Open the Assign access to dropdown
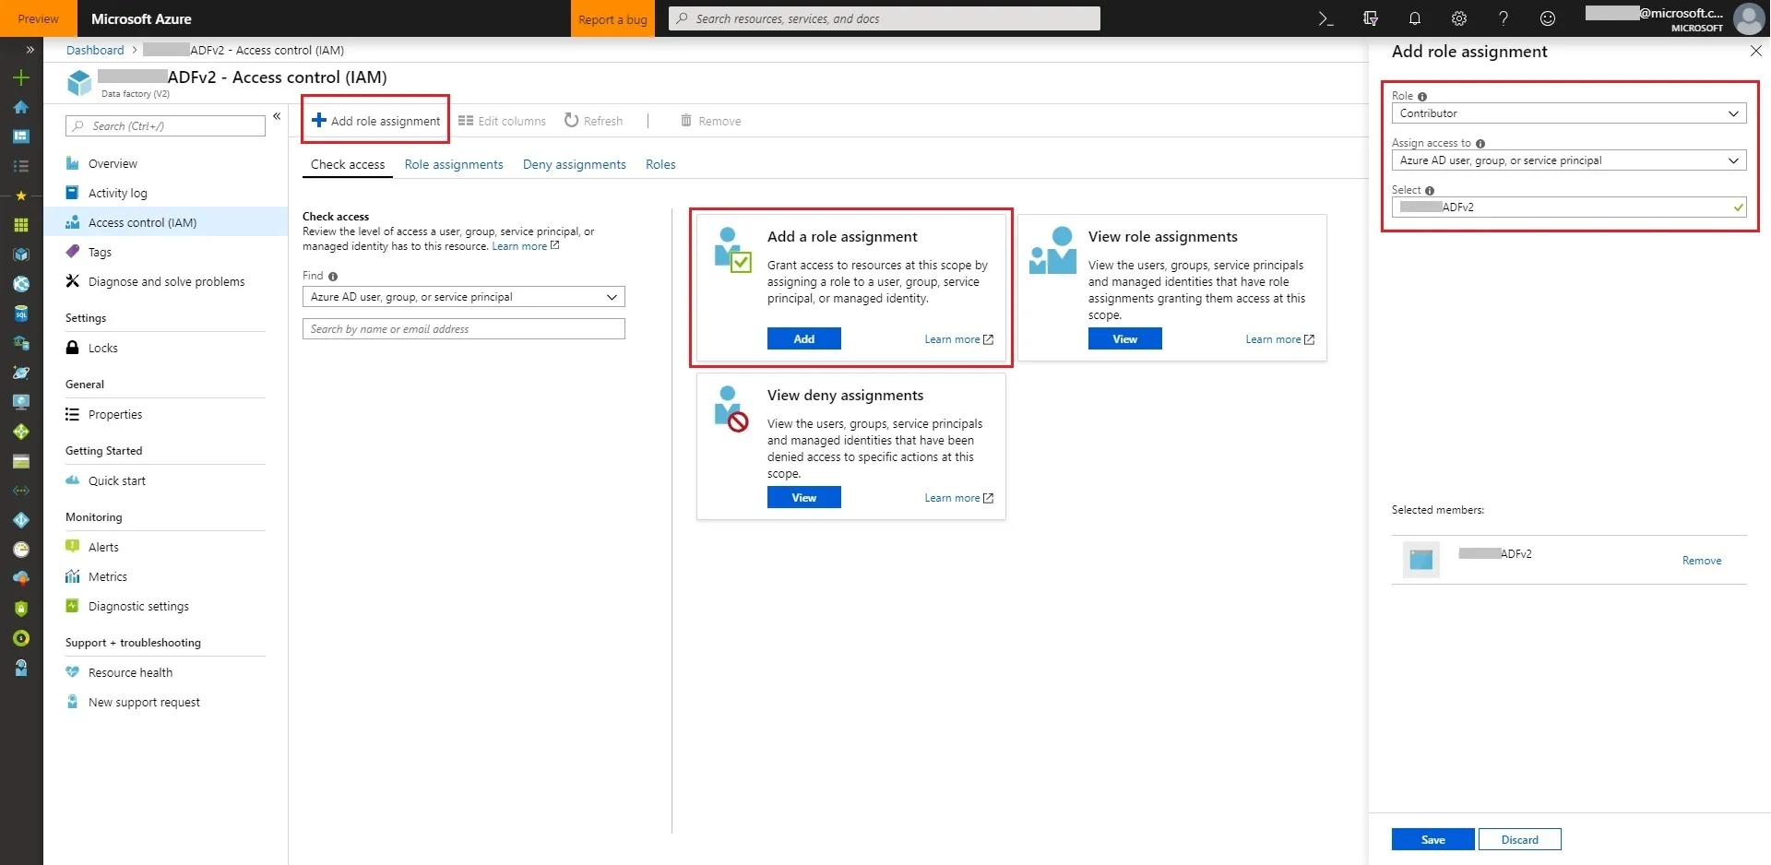 1569,160
